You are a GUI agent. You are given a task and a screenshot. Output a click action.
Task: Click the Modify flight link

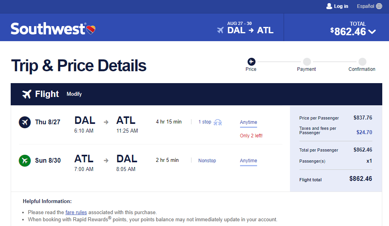coord(74,94)
